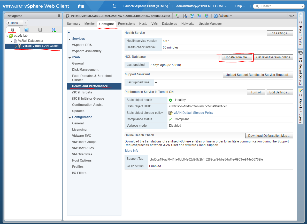Expand the VxRail-Virtual-SAN-Cluster tree node
This screenshot has width=307, height=224.
(16, 46)
